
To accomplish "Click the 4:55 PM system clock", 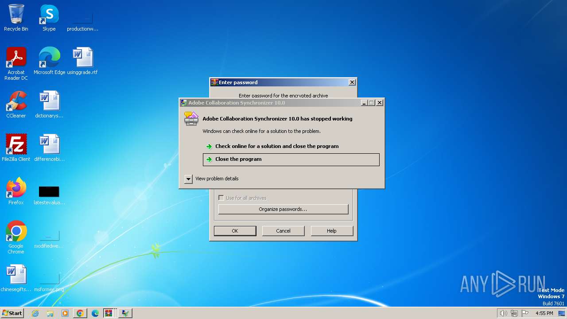I will click(544, 313).
